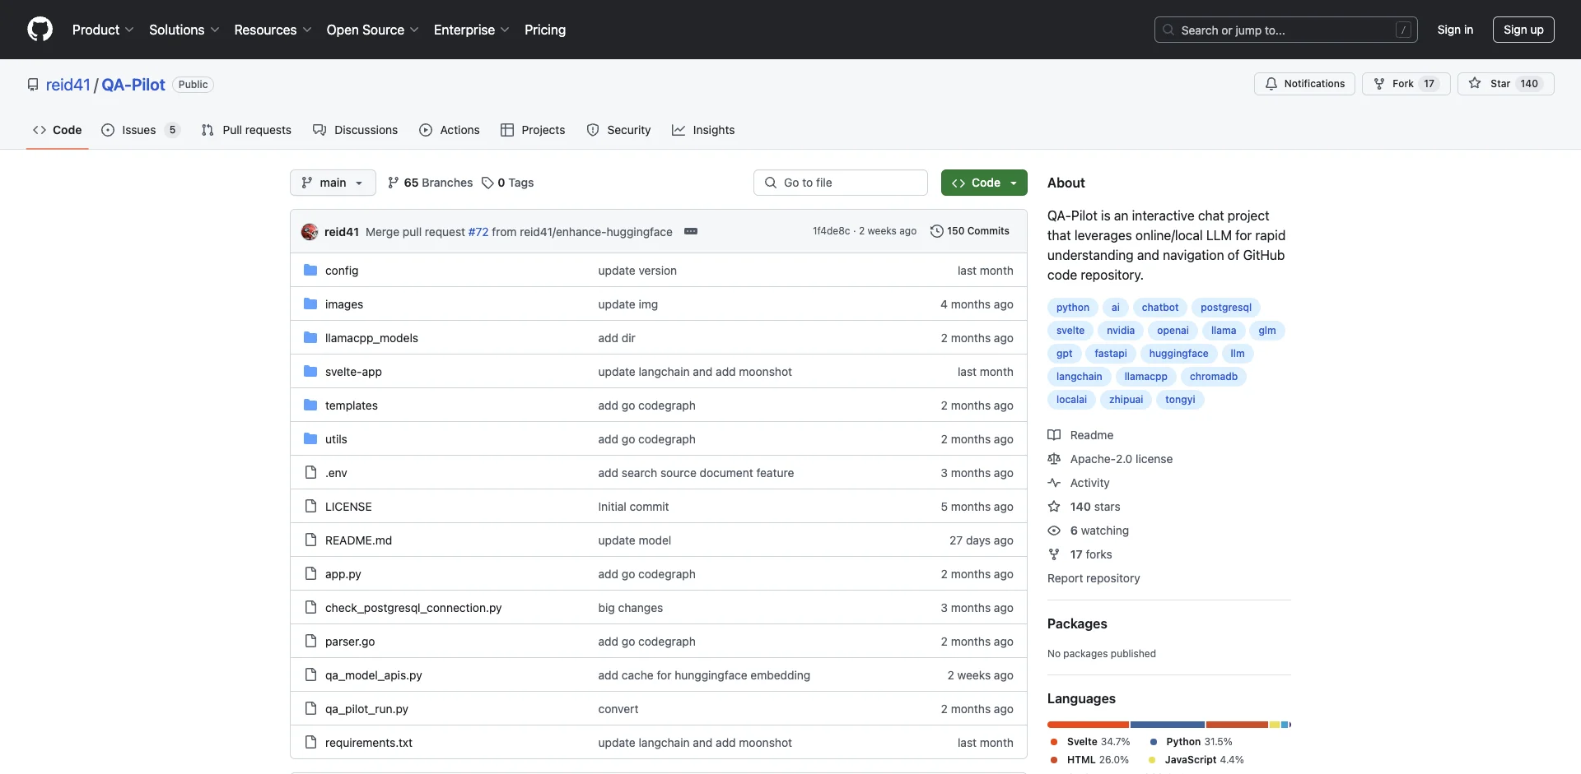Switch to the Pull requests tab
The height and width of the screenshot is (774, 1581).
(x=246, y=130)
